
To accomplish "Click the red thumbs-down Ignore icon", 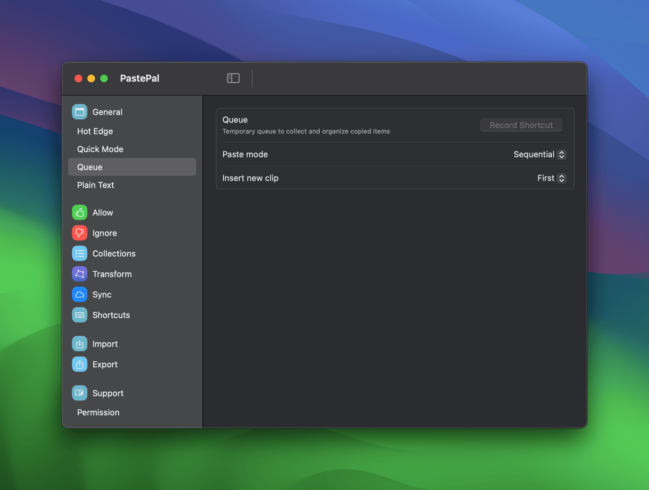I will point(80,233).
